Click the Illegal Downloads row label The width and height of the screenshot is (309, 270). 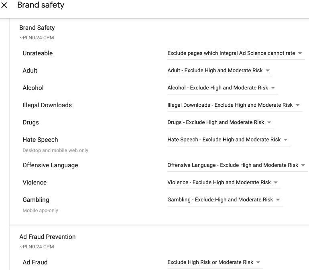pyautogui.click(x=47, y=105)
